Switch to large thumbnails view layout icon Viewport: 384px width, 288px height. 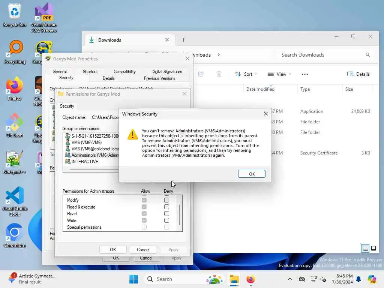point(373,248)
